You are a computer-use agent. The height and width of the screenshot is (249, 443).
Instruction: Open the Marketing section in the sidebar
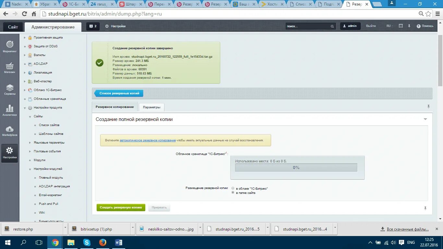(10, 46)
